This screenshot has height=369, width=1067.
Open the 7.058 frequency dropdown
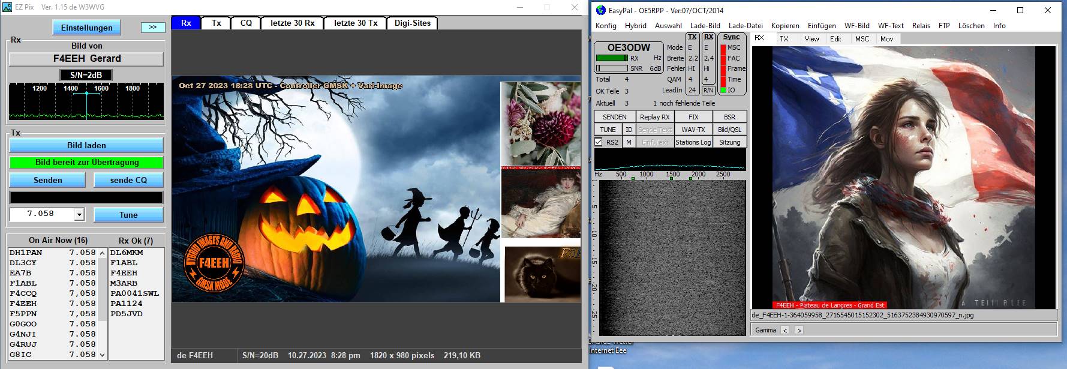(x=79, y=215)
